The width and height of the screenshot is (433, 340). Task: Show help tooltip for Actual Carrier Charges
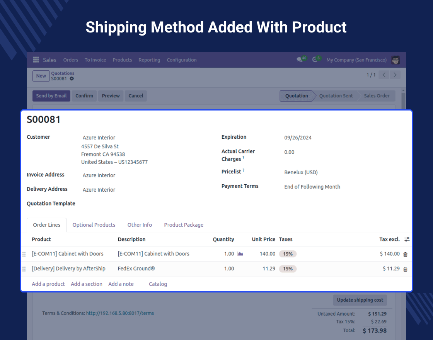click(x=243, y=158)
